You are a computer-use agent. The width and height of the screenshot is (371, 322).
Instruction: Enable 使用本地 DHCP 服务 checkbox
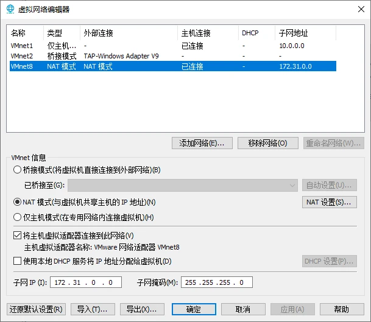pyautogui.click(x=17, y=261)
